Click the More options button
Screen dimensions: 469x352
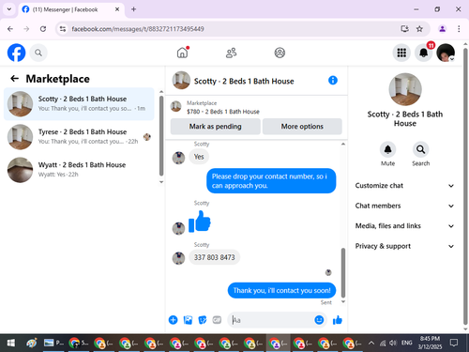pyautogui.click(x=302, y=127)
